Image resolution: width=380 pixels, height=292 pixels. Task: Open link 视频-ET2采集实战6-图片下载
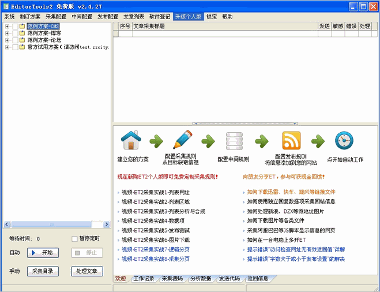pyautogui.click(x=156, y=240)
